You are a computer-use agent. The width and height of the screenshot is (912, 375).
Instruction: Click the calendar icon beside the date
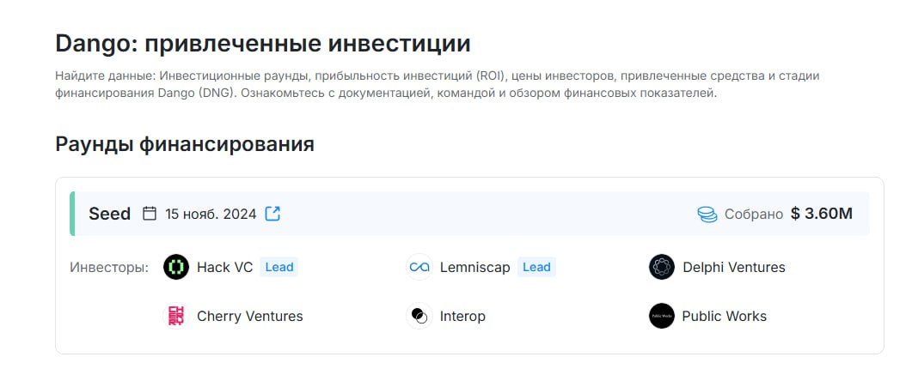point(150,214)
